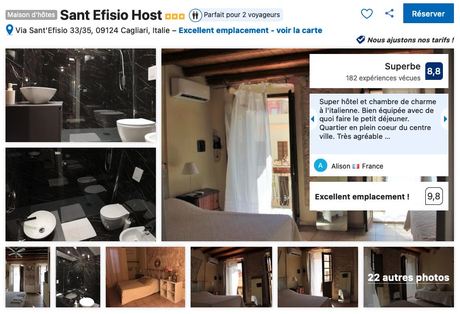Click the share icon
460x314 pixels.
click(x=389, y=13)
